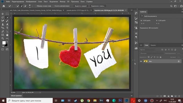This screenshot has height=103, width=183.
Task: Toggle lock all padlock in Layers panel
Action: [x=161, y=57]
